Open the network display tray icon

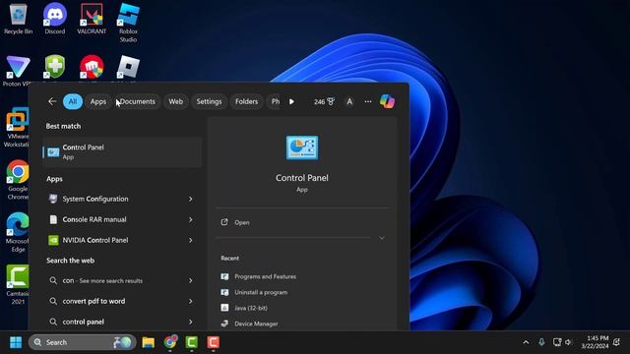coord(557,342)
